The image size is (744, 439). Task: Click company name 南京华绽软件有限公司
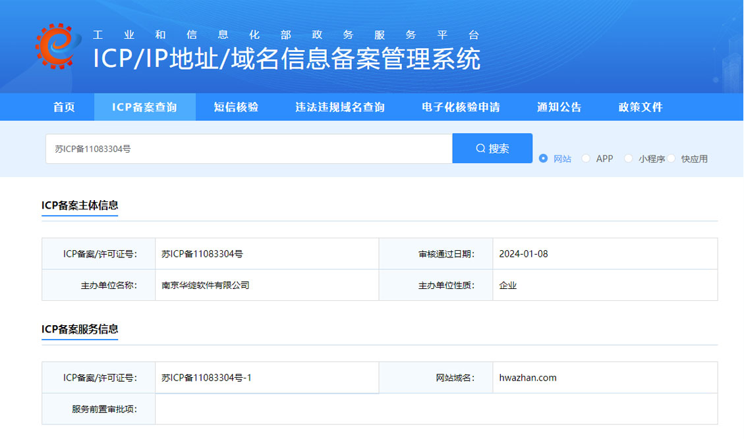(x=206, y=286)
